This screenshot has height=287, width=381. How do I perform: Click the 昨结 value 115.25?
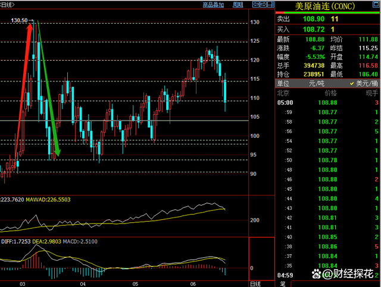pos(368,48)
